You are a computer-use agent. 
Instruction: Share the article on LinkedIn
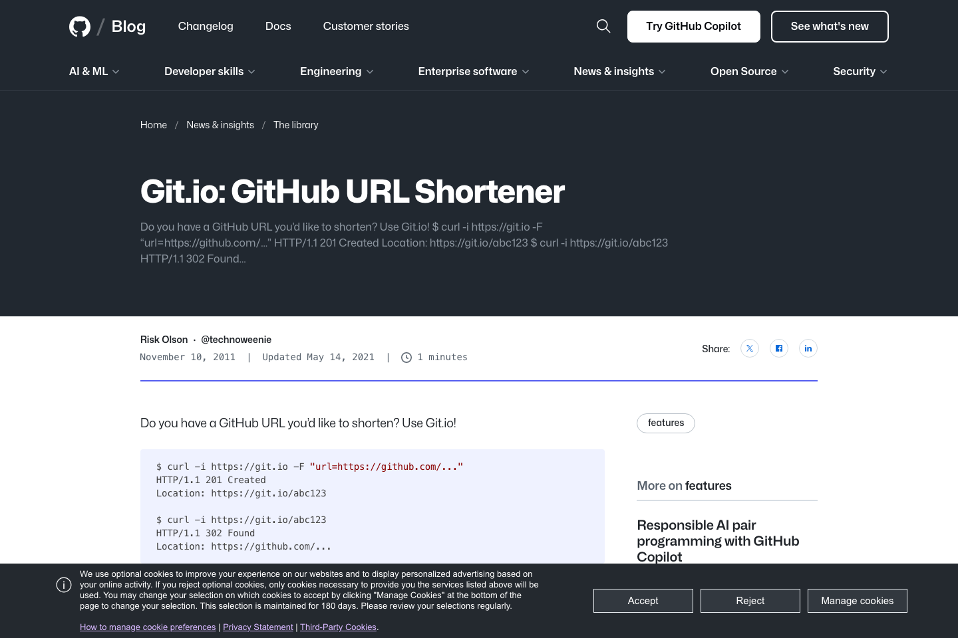point(808,348)
